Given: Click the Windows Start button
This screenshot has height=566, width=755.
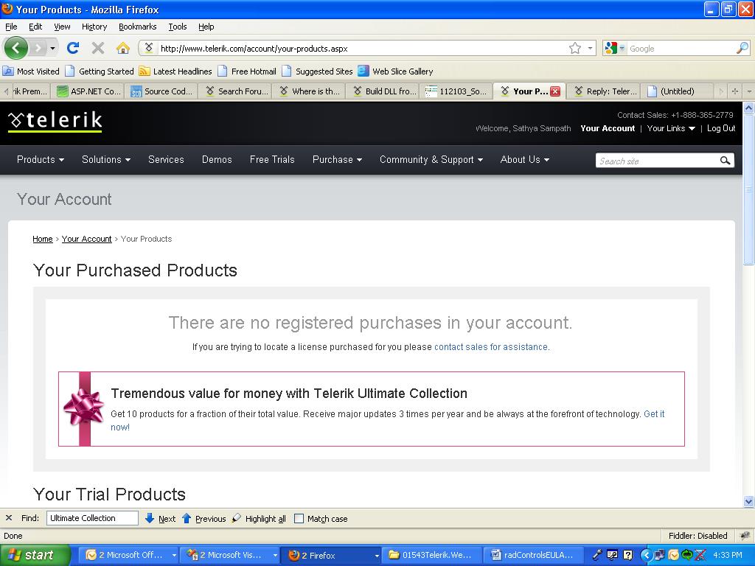Looking at the screenshot, I should (35, 555).
